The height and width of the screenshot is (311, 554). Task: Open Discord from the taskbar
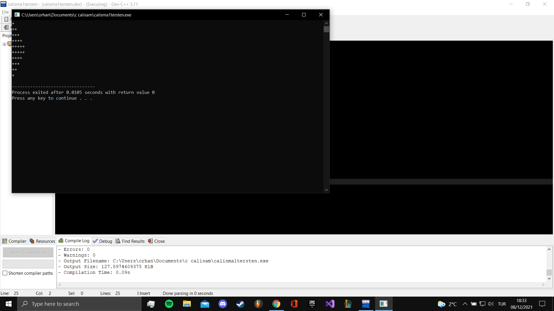coord(223,304)
